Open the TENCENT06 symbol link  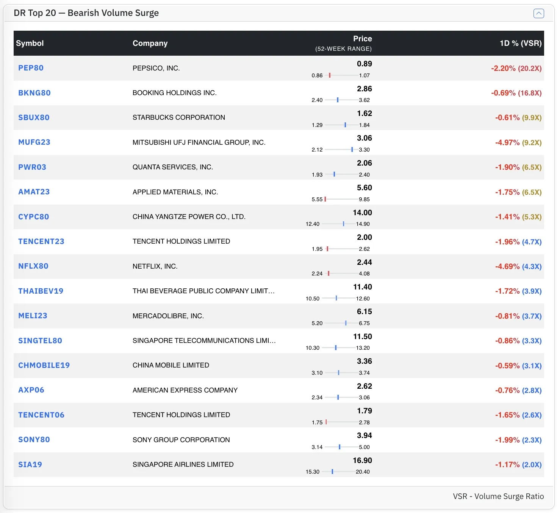41,415
